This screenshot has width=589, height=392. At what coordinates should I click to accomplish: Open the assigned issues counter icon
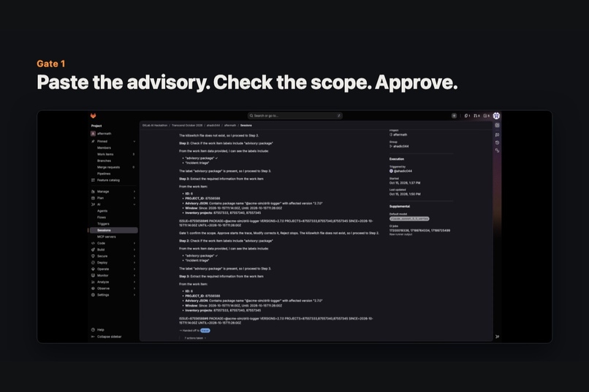tap(467, 116)
